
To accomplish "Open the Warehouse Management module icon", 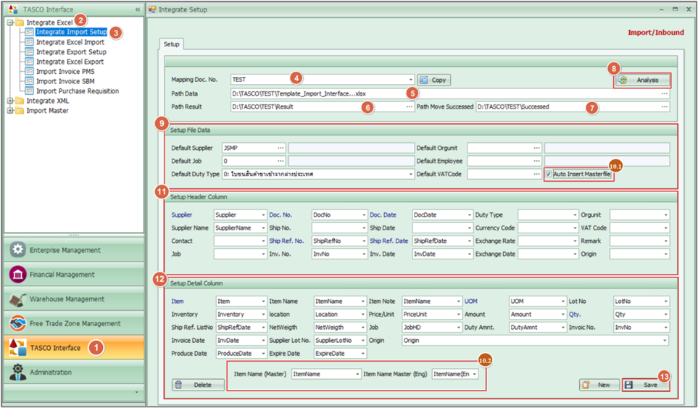I will click(18, 299).
